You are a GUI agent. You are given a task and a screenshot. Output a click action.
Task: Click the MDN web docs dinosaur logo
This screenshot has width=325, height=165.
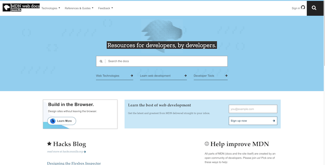click(6, 8)
